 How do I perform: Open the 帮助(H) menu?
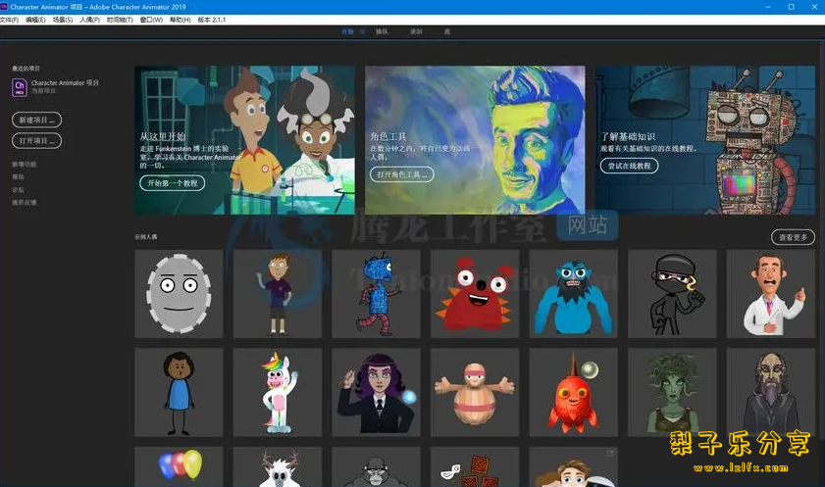pos(180,20)
